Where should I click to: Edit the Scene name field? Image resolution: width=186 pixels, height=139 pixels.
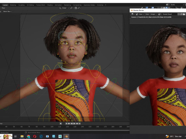click(176, 5)
